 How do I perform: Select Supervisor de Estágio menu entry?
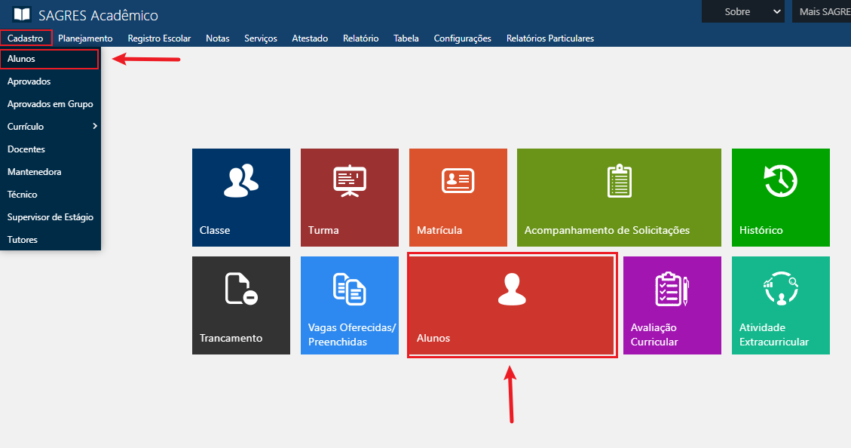50,217
